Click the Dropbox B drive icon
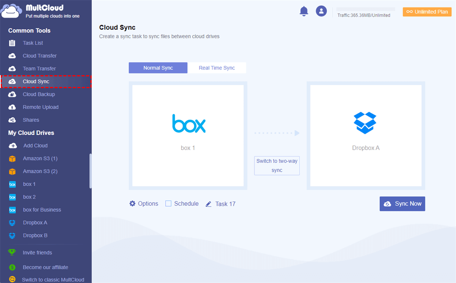 coord(12,236)
